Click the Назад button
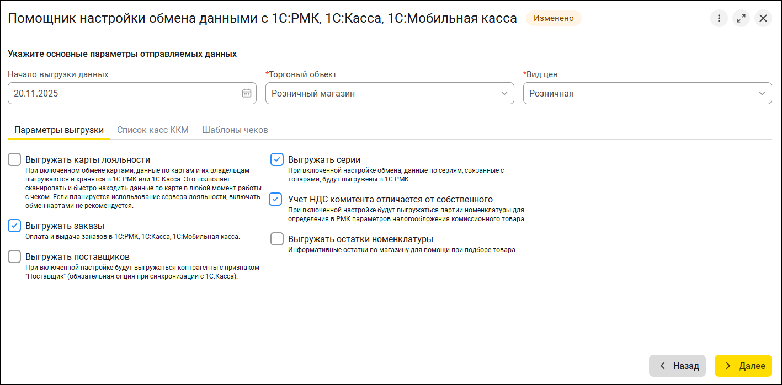782x385 pixels. (x=677, y=366)
